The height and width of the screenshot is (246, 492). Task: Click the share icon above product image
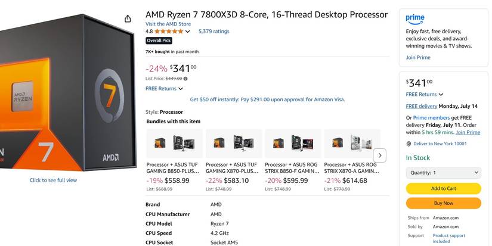coord(128,19)
